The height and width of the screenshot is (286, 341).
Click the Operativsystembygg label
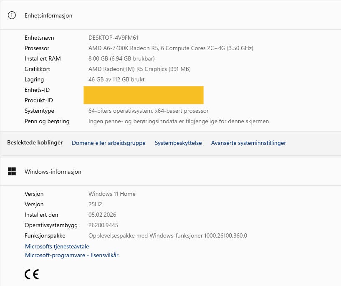click(51, 225)
